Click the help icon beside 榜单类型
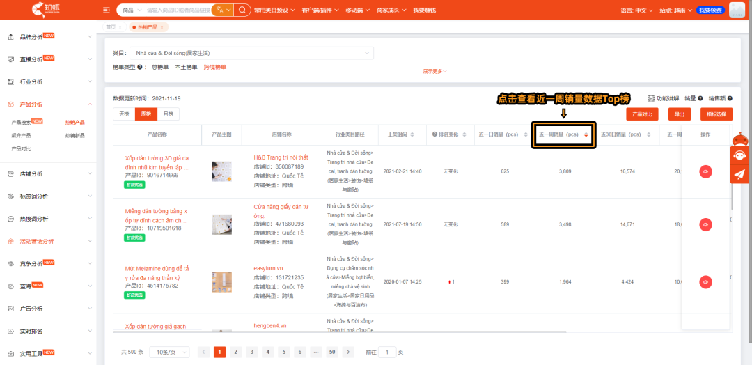Image resolution: width=752 pixels, height=365 pixels. (143, 68)
